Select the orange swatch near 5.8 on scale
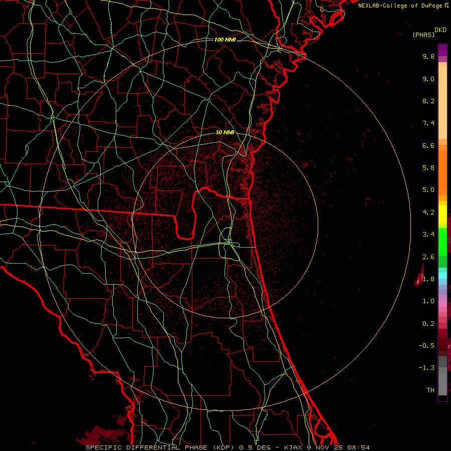 pyautogui.click(x=442, y=168)
